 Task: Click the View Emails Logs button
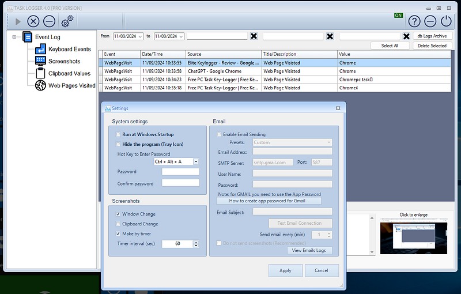click(x=309, y=251)
